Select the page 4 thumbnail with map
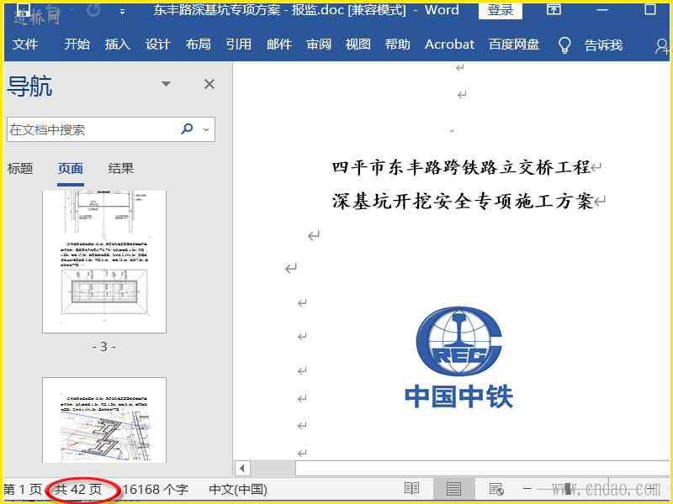This screenshot has height=504, width=673. pos(104,420)
